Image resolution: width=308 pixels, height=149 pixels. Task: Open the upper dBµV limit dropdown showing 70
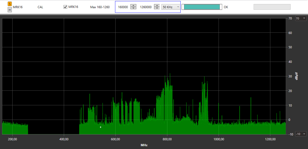pyautogui.click(x=301, y=18)
